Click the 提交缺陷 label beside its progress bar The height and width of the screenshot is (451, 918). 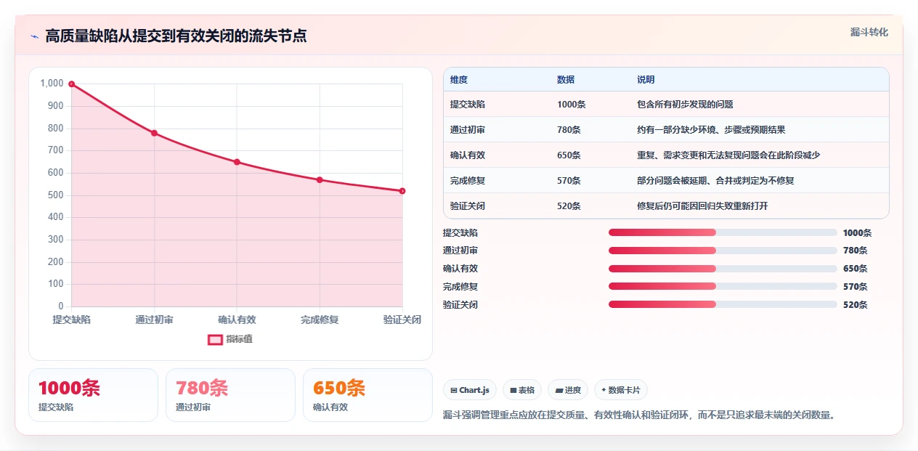coord(460,233)
